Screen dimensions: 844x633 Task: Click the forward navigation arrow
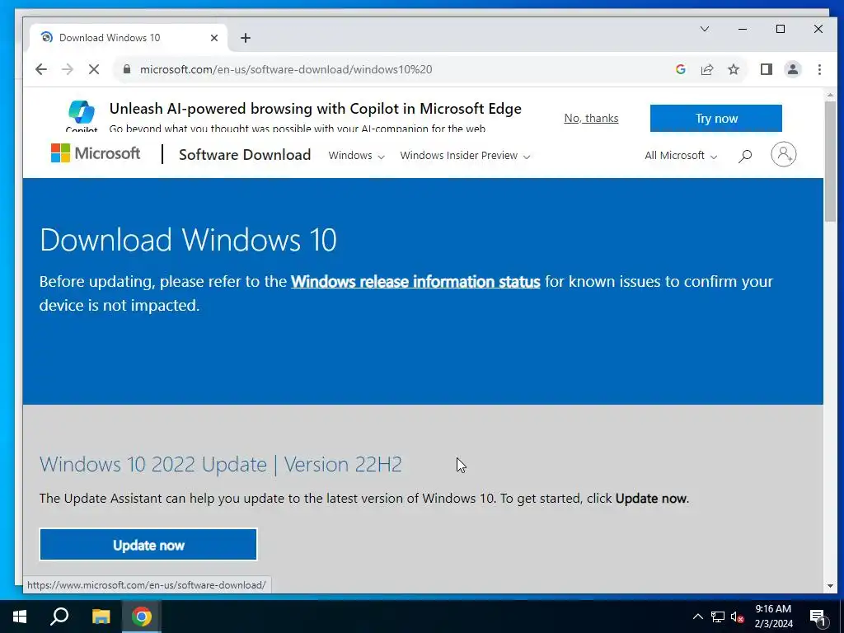tap(68, 69)
